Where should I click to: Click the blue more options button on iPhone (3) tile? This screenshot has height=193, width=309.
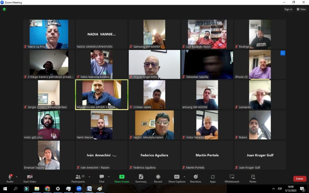pos(283,53)
